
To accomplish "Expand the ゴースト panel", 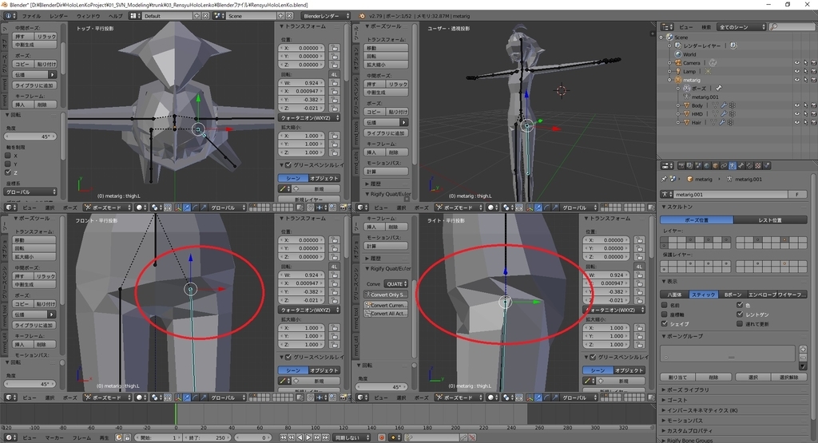I will pyautogui.click(x=677, y=400).
